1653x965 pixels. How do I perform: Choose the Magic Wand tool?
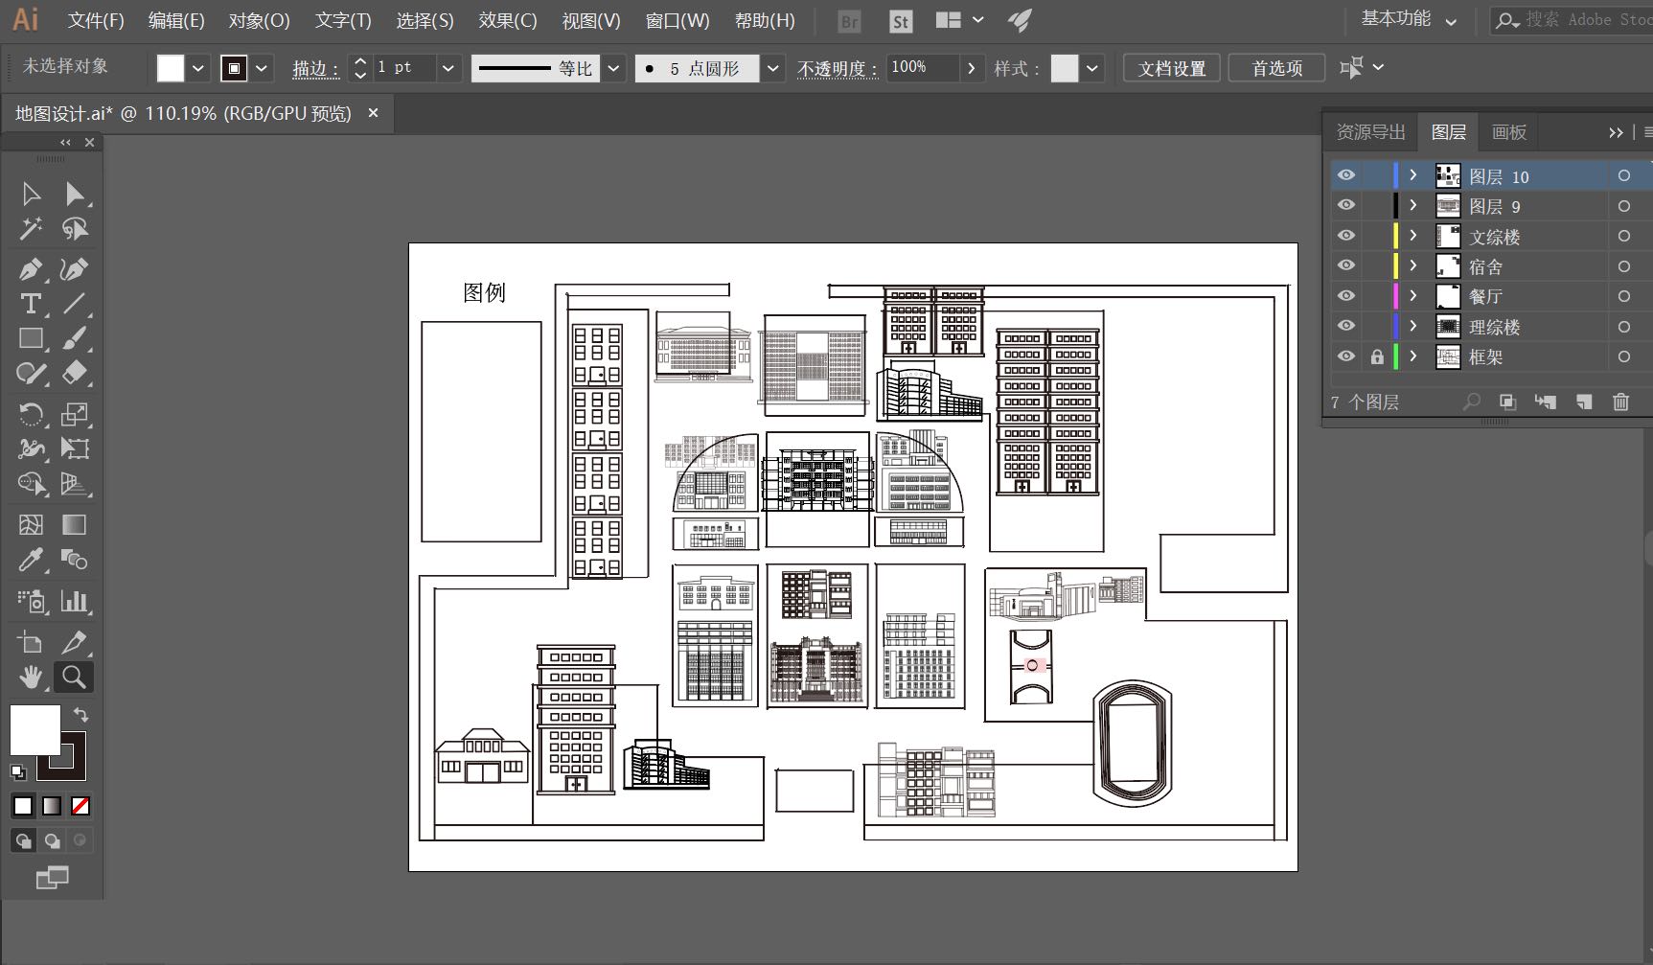click(x=30, y=229)
